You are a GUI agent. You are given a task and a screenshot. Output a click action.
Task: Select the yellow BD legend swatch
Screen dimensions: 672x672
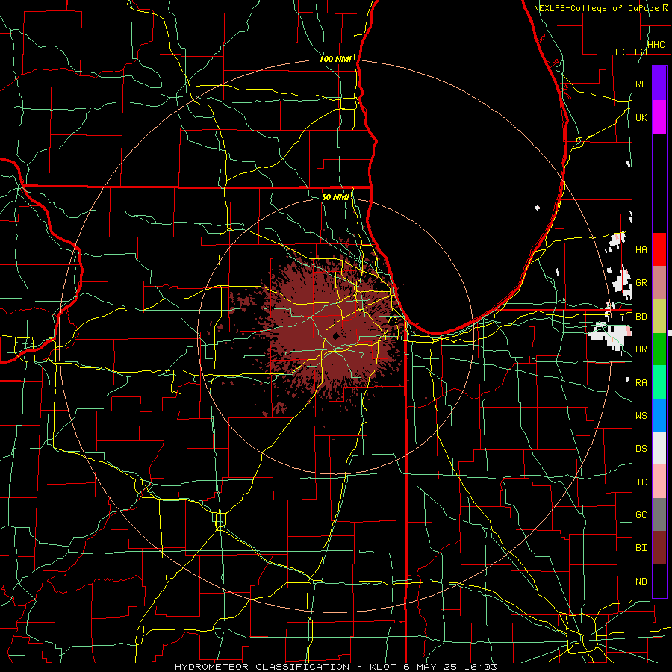coord(659,317)
